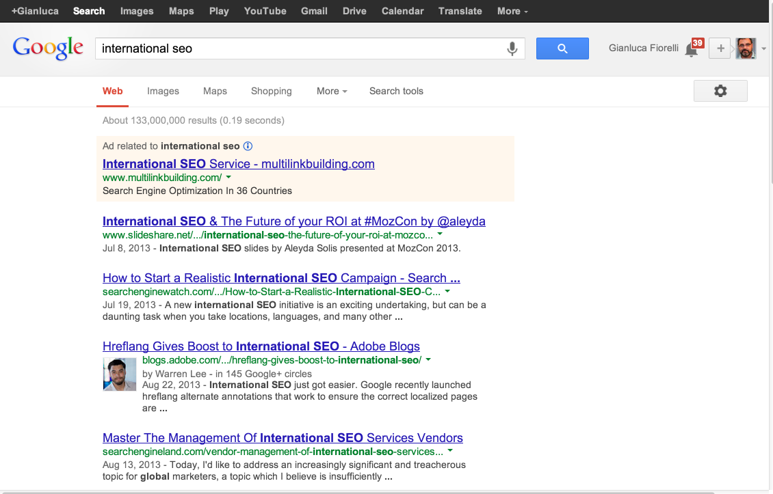This screenshot has width=773, height=494.
Task: Click into the search query input field
Action: tap(298, 49)
